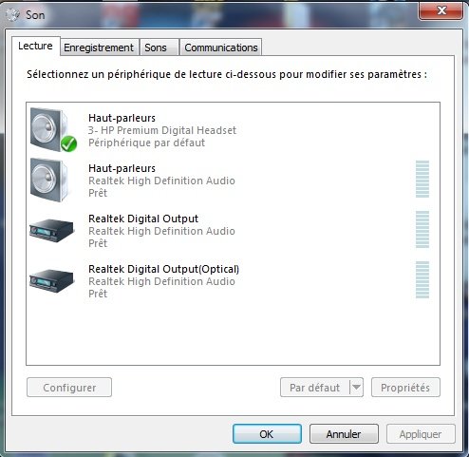Open Propriétés for the selected device
This screenshot has height=457, width=469.
click(x=405, y=388)
